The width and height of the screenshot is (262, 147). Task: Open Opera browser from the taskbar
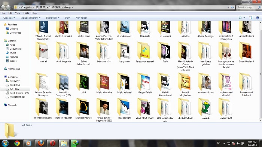pos(52,143)
